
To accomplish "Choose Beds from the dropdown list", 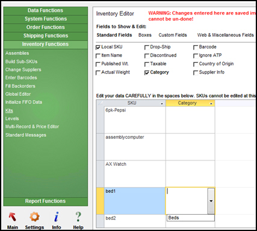I will [191, 218].
